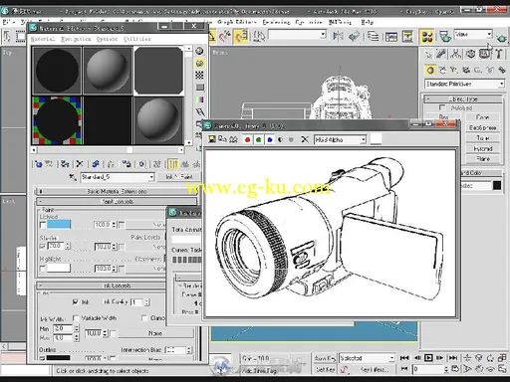Viewport: 510px width, 382px height.
Task: Click Show End Result icon in Material Editor
Action: pos(173,164)
